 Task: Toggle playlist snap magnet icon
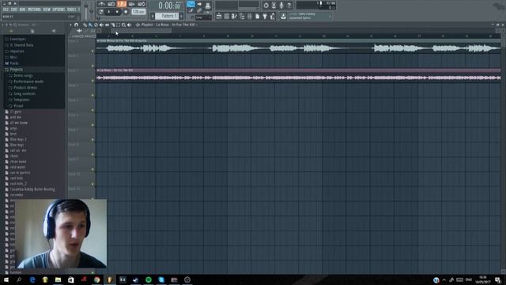click(76, 25)
